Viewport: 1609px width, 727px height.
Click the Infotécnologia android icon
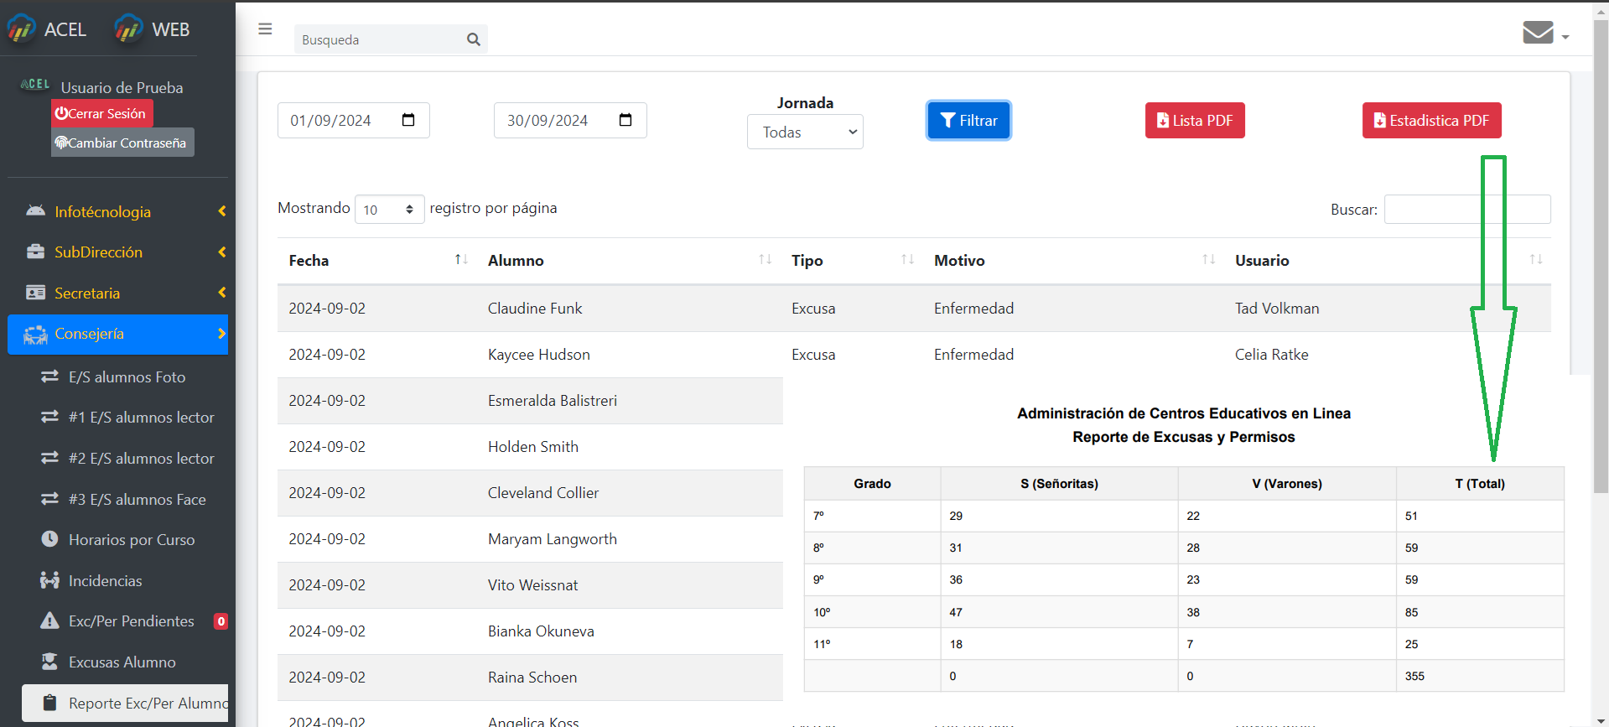pyautogui.click(x=35, y=211)
